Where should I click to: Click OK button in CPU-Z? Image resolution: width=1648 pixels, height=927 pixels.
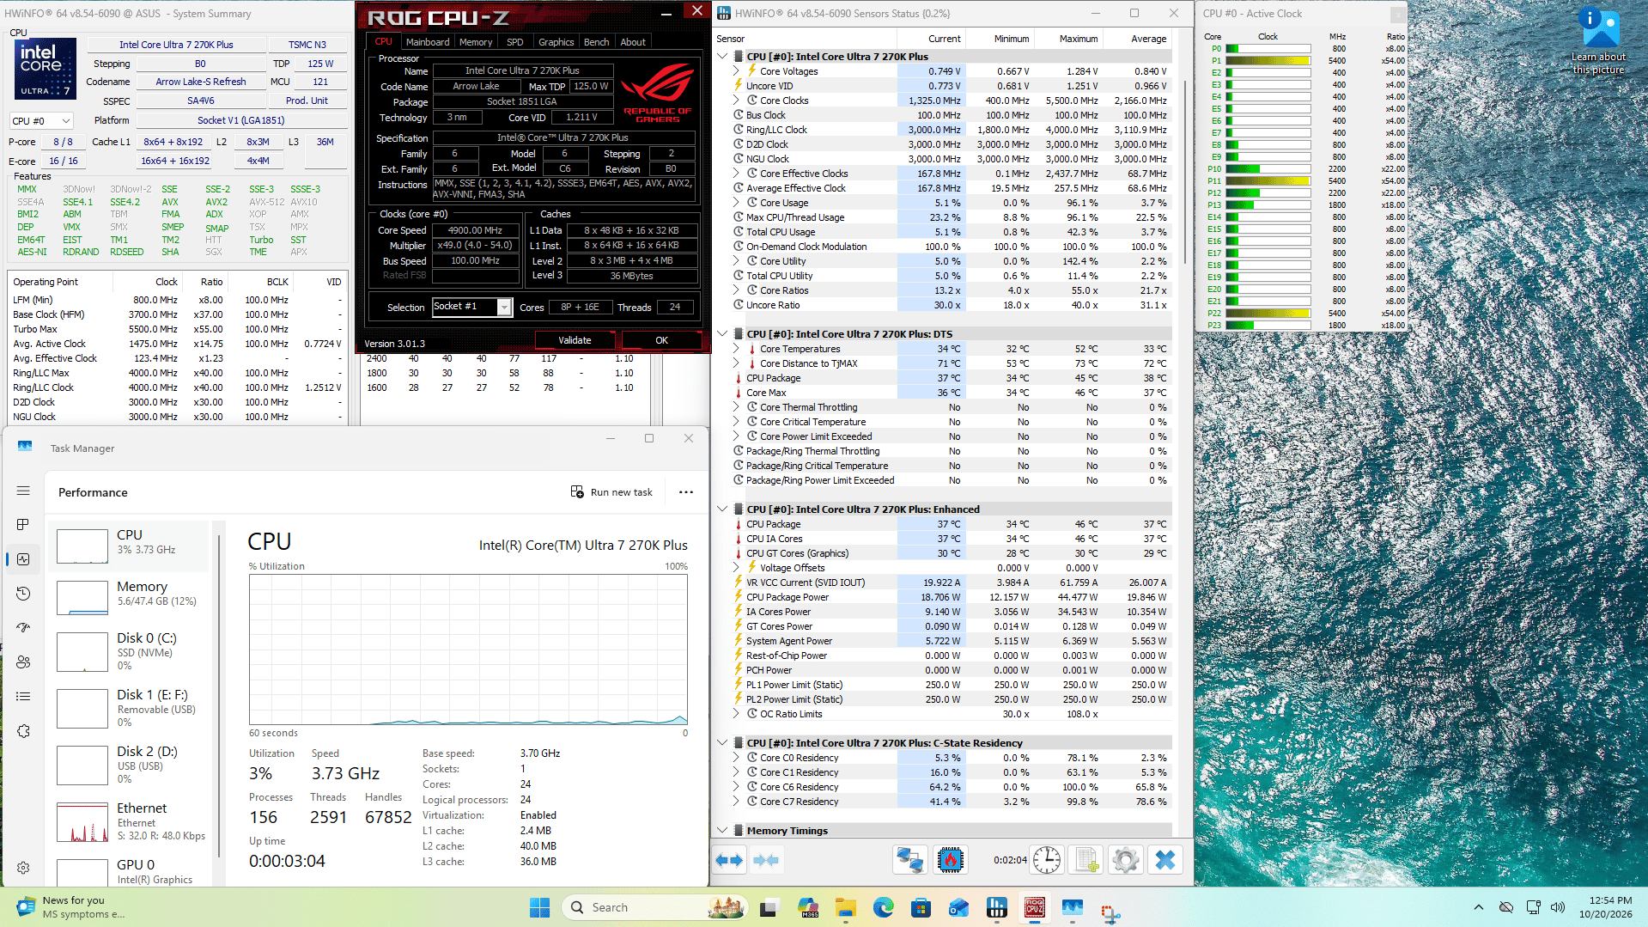click(661, 340)
